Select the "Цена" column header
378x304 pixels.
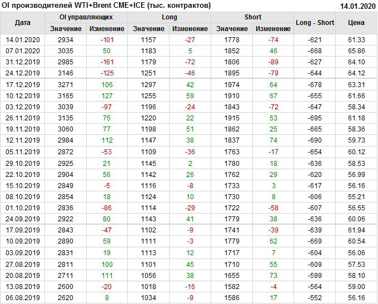(x=356, y=23)
